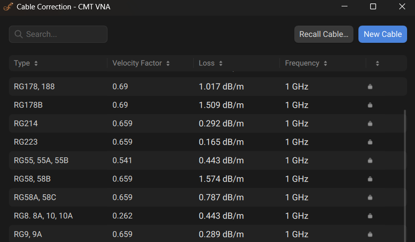Click the lock icon on the RG178B row
Screen dimensions: 415x242
[x=370, y=105]
